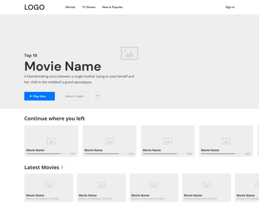Viewport: 259px width, 210px height.
Task: Click the Top 10 Movie Name heading
Action: [62, 66]
